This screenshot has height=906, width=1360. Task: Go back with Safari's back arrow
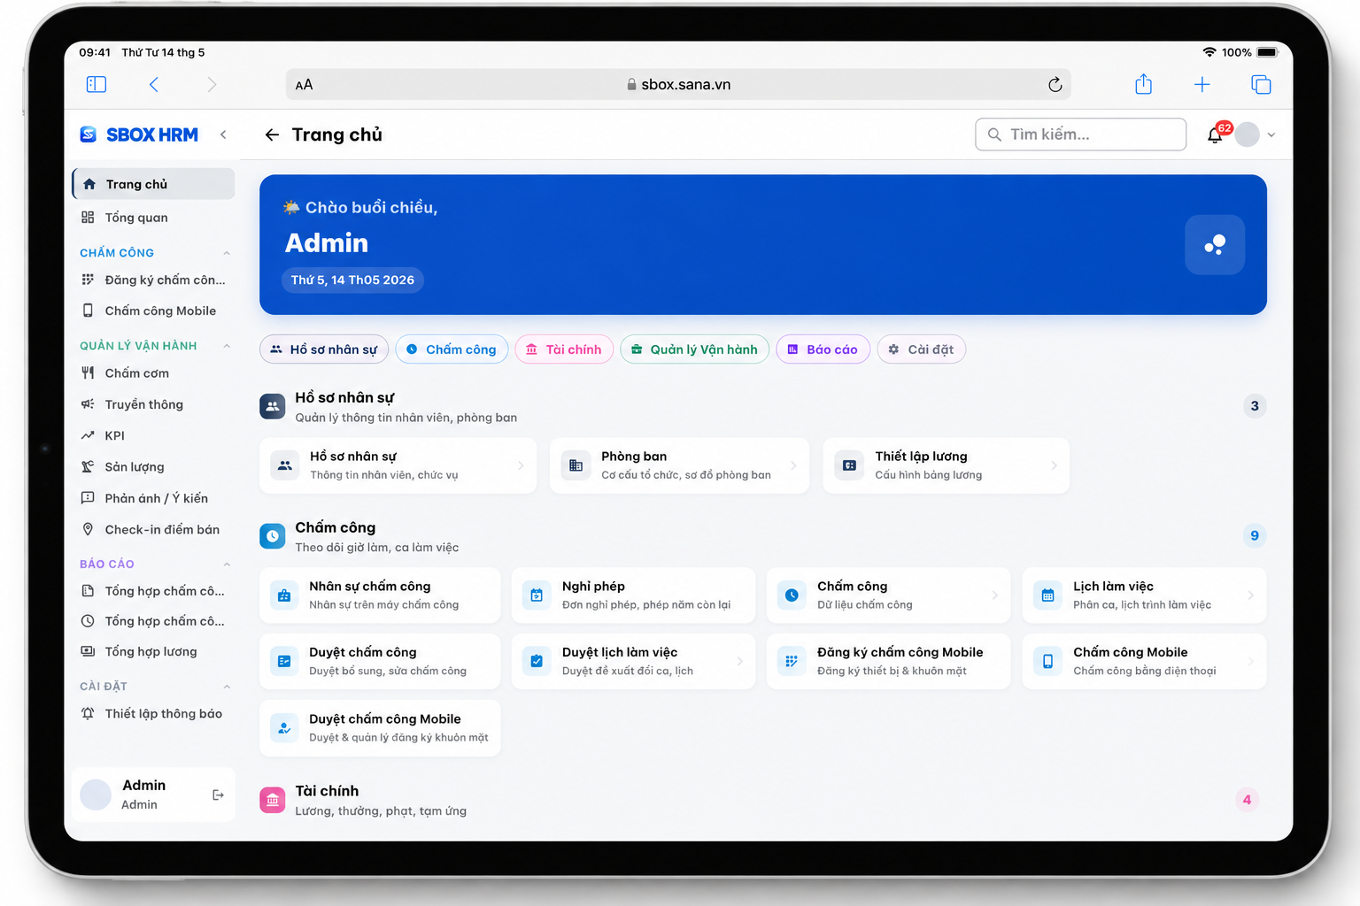154,84
